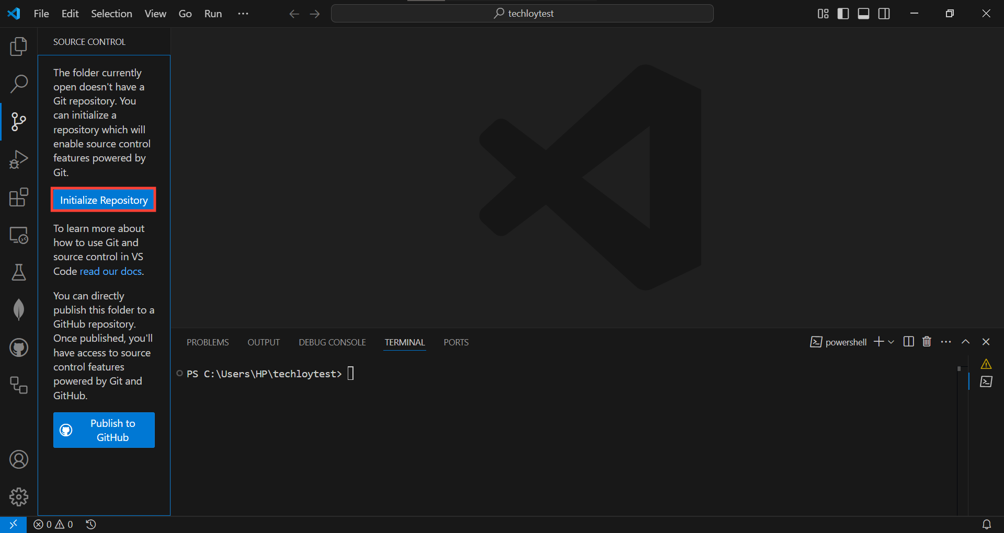Open the Explorer view
This screenshot has width=1004, height=533.
pos(19,46)
